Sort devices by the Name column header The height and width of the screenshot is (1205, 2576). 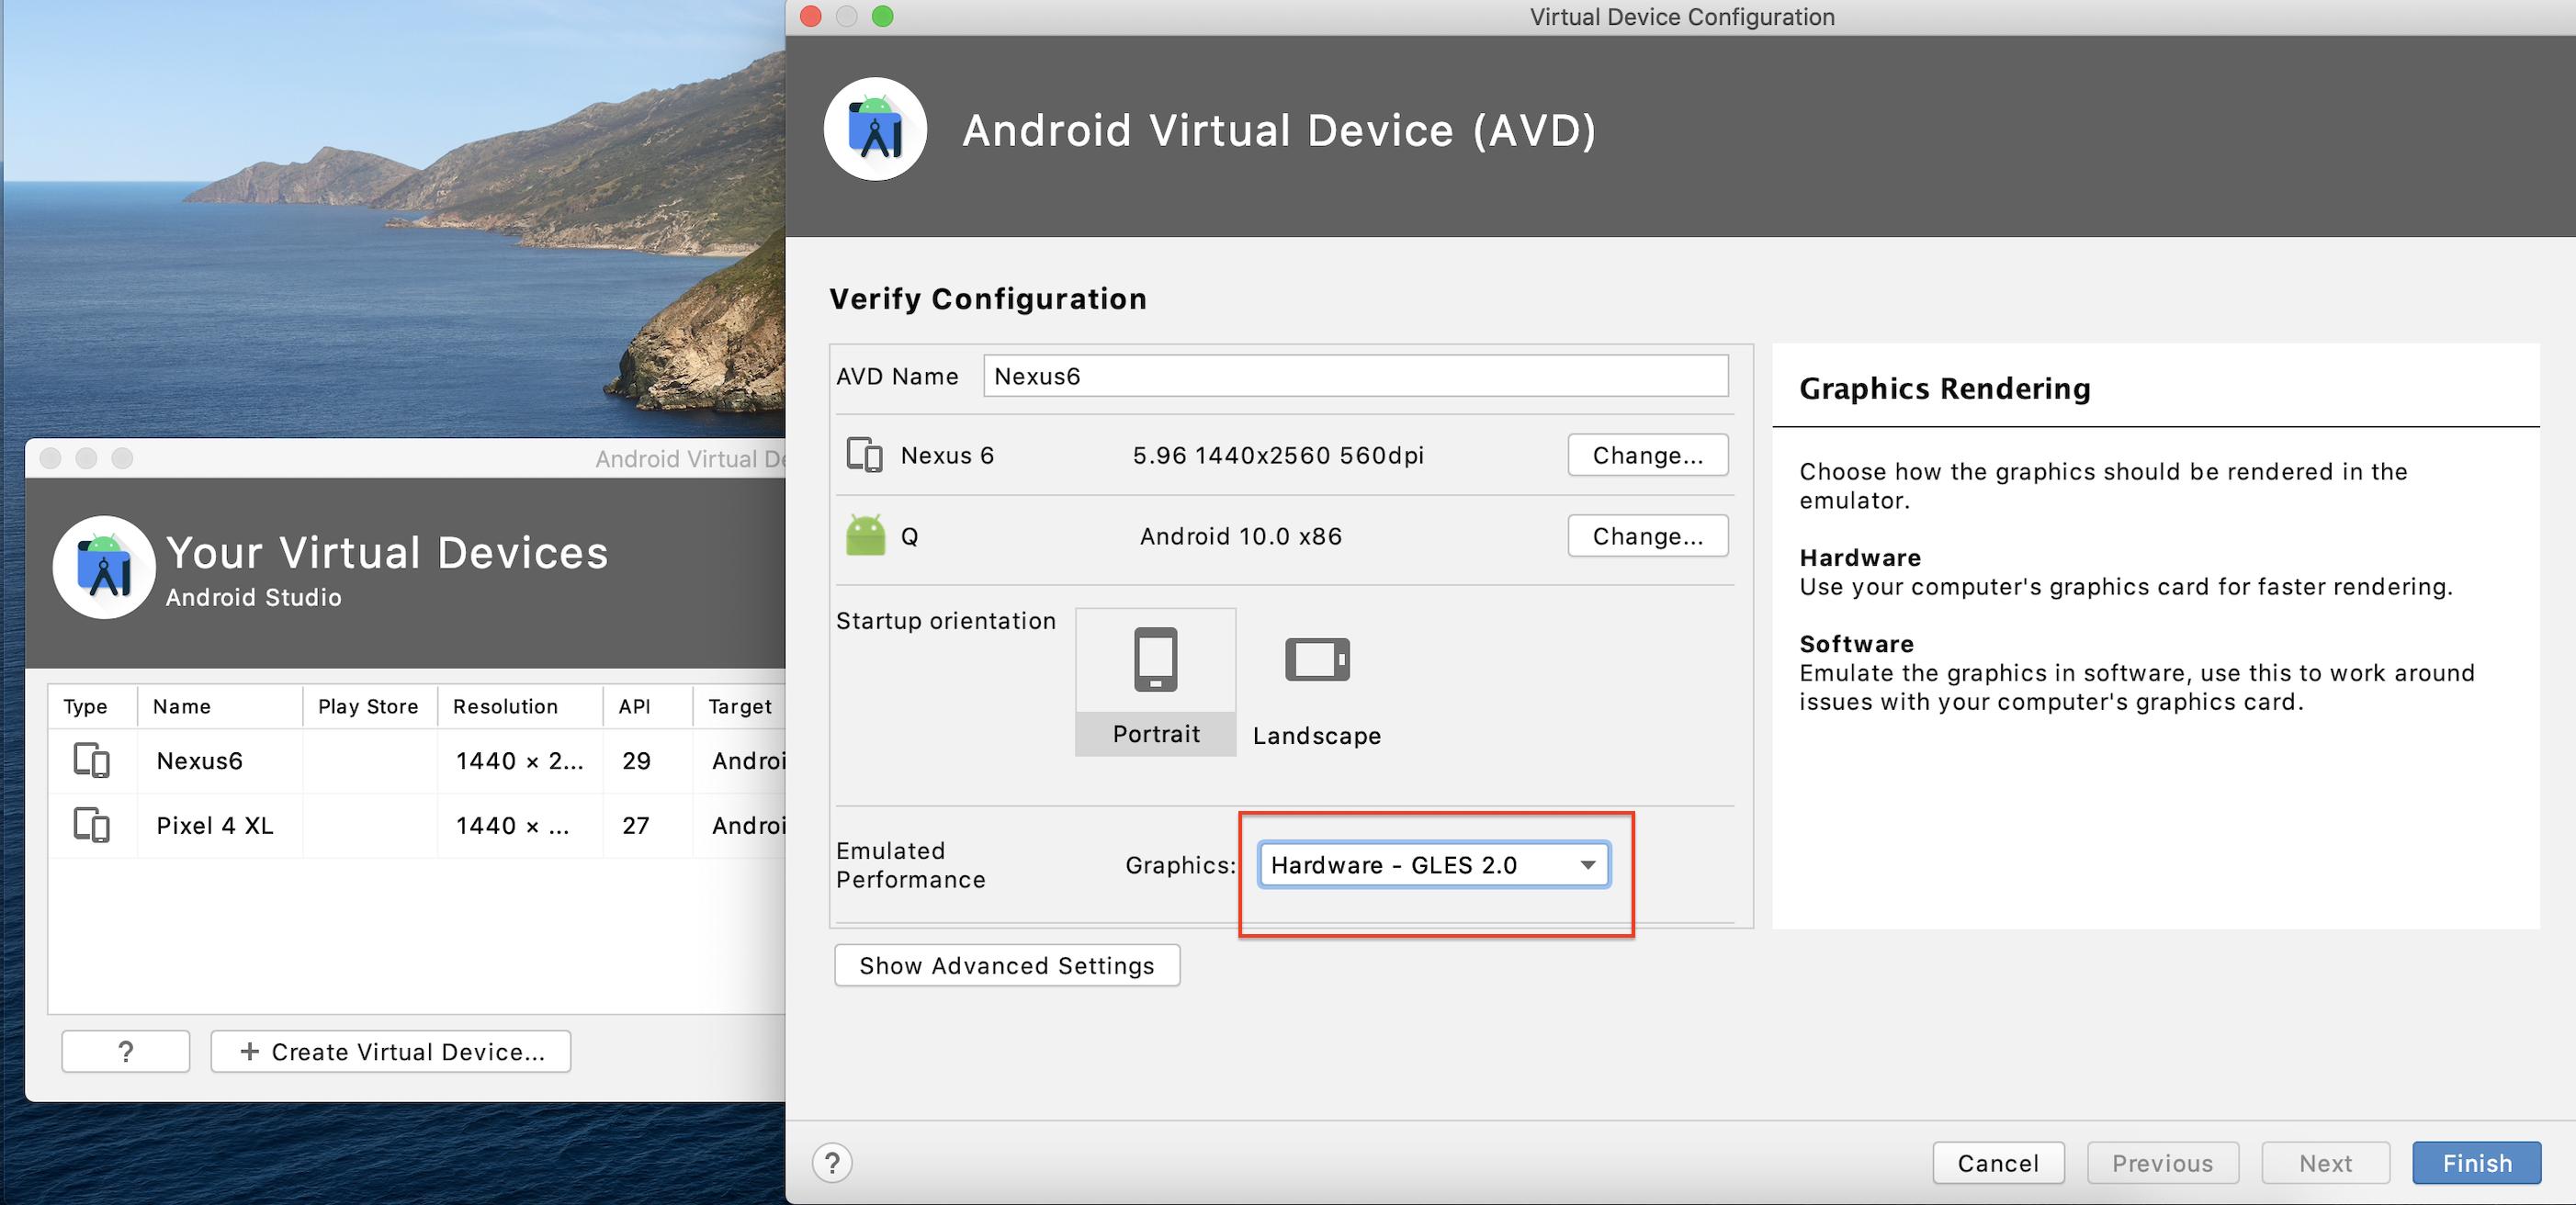(x=182, y=706)
